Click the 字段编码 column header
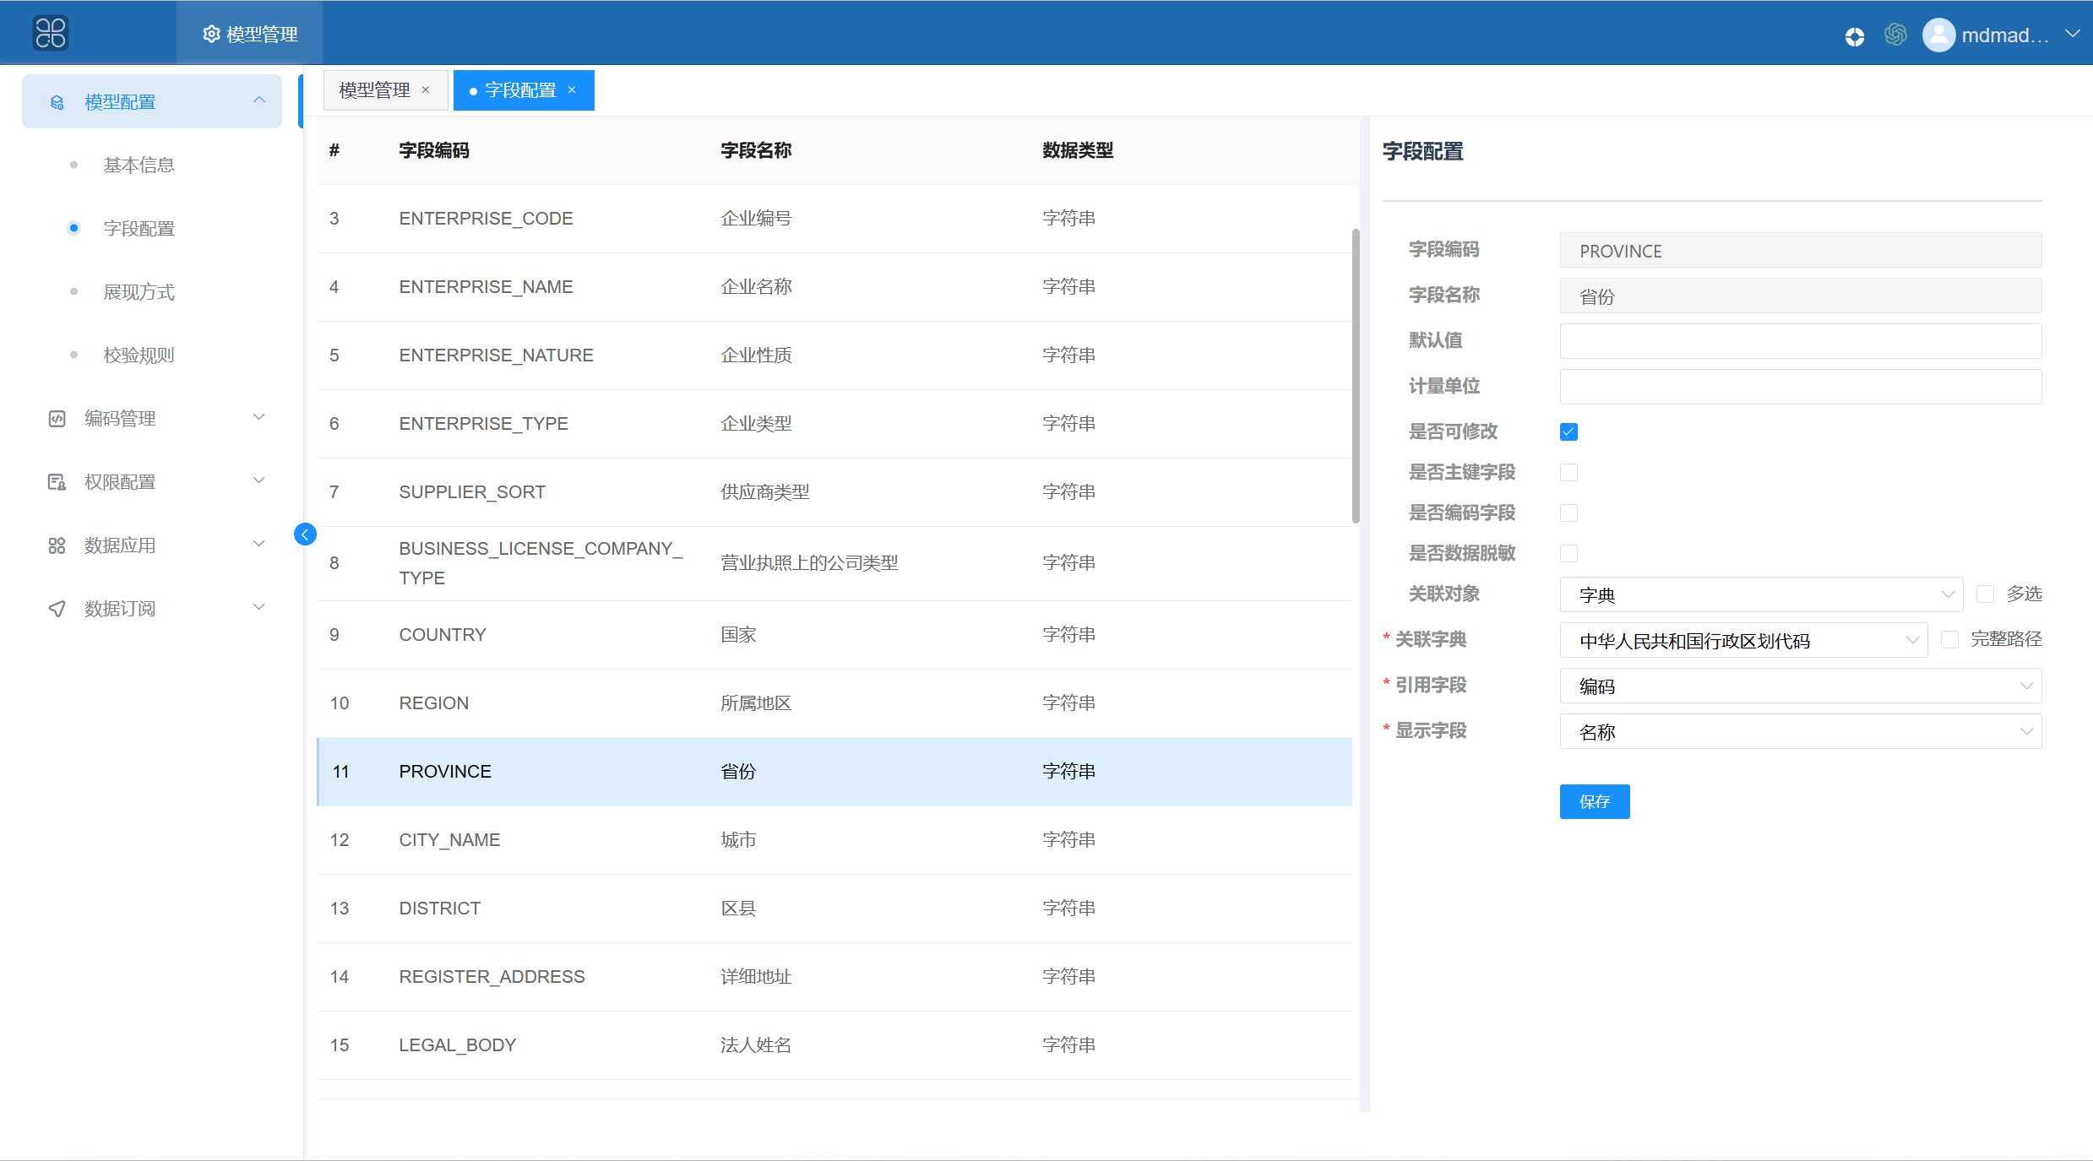The width and height of the screenshot is (2093, 1161). [434, 150]
